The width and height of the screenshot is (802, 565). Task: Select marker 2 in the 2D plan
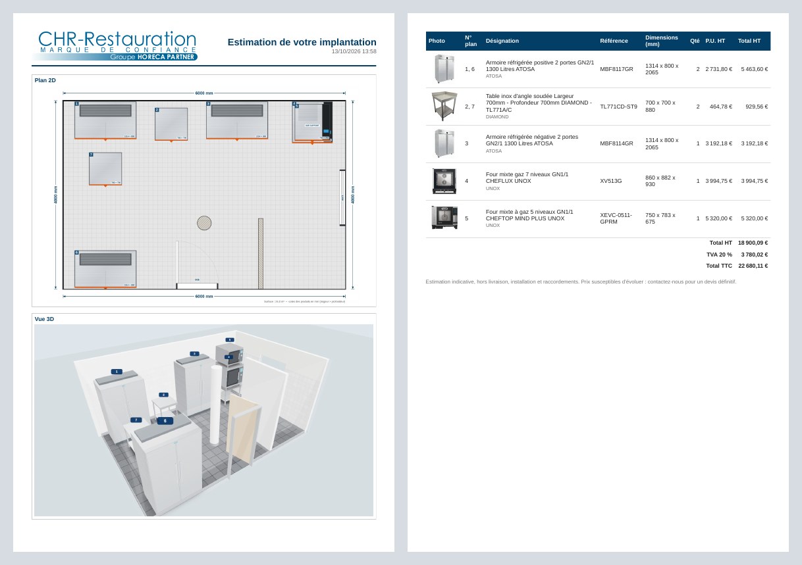point(157,111)
